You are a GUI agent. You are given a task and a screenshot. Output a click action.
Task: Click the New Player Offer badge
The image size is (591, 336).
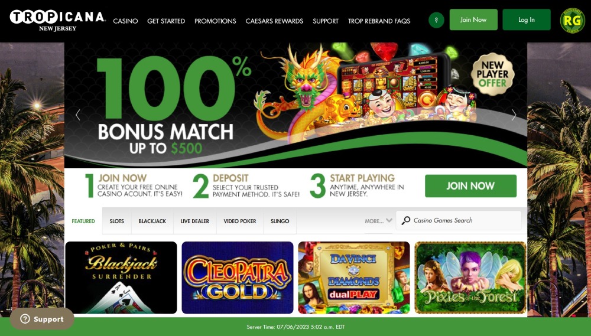(x=492, y=74)
